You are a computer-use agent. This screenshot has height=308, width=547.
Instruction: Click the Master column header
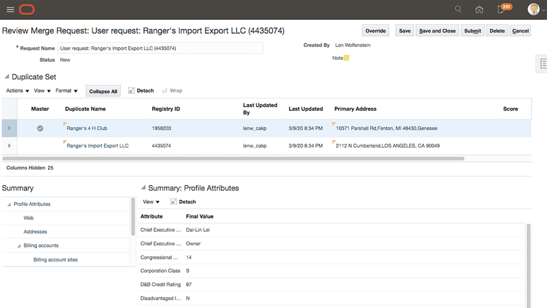click(x=40, y=109)
